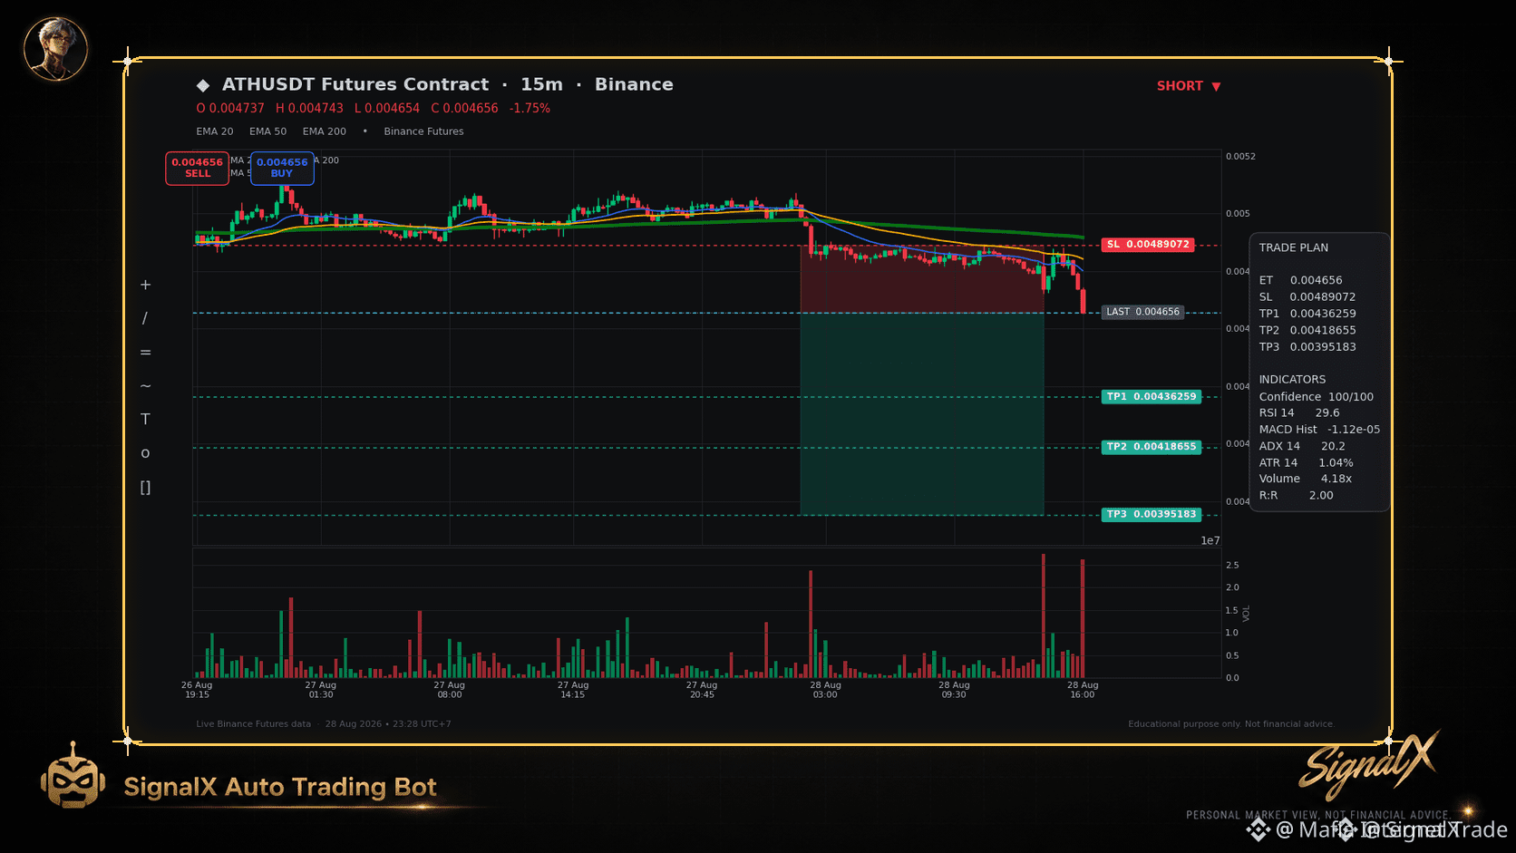Select the slash trend line tool
The image size is (1516, 853).
tap(145, 318)
